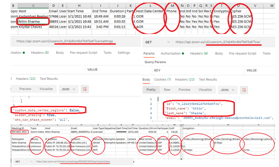
Task: Open the JSON format dropdown next to Visualize on right
Action: click(x=227, y=90)
